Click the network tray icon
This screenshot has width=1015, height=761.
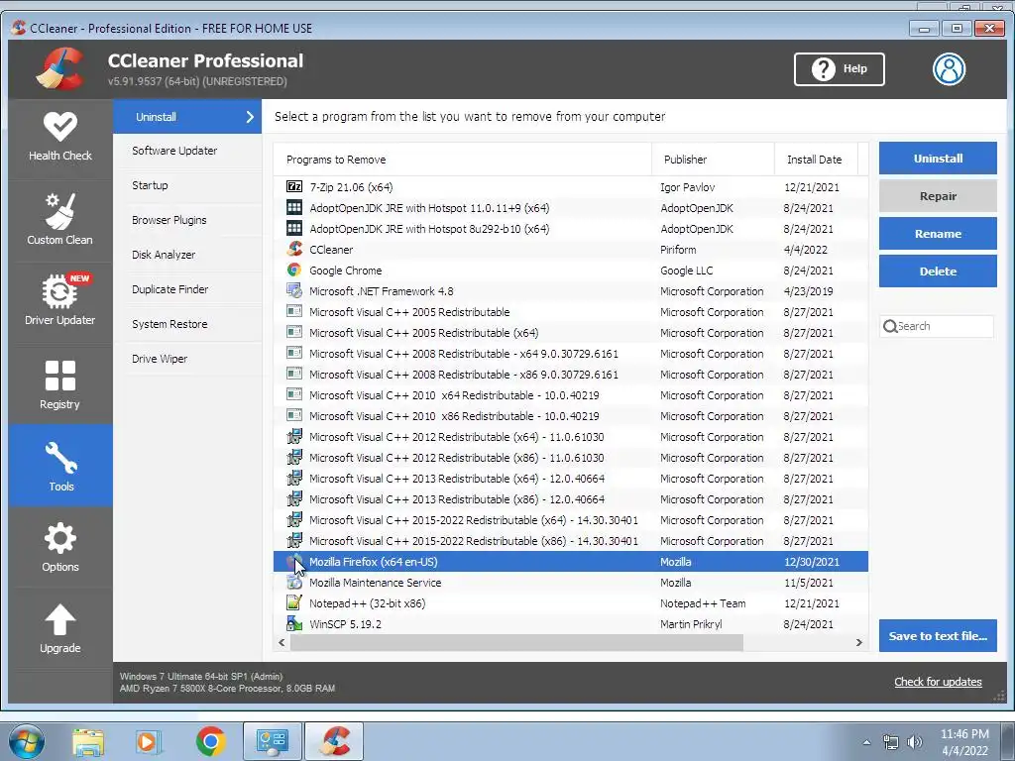[x=891, y=742]
